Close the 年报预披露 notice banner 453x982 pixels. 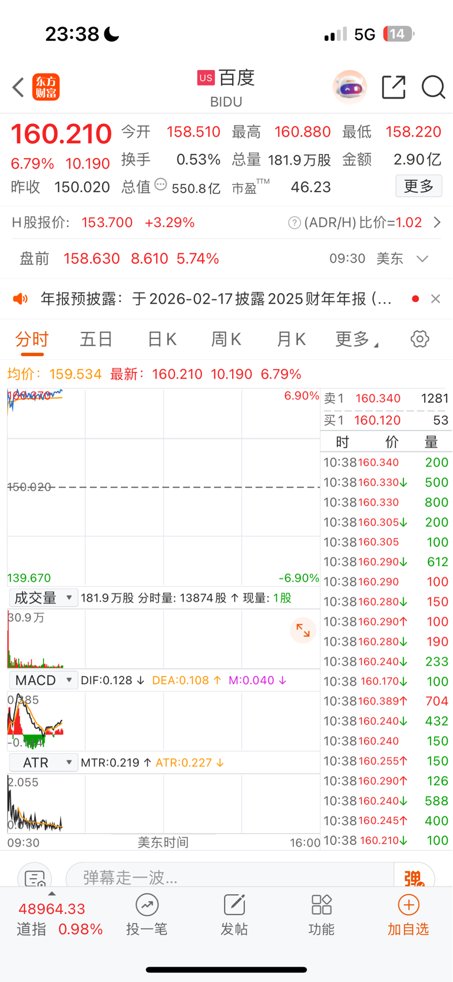[x=435, y=299]
